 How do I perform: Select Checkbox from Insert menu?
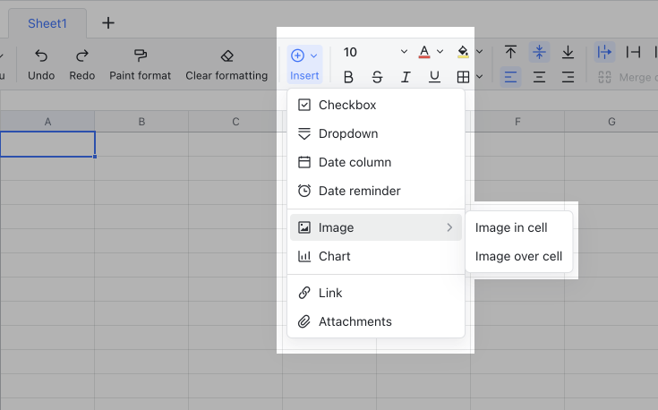coord(347,105)
